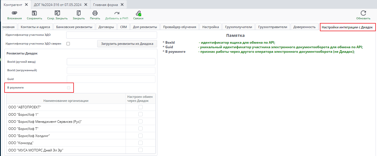Toggle the Идентификатор участника ЭДО сверен checkbox
The height and width of the screenshot is (156, 377).
coord(68,44)
